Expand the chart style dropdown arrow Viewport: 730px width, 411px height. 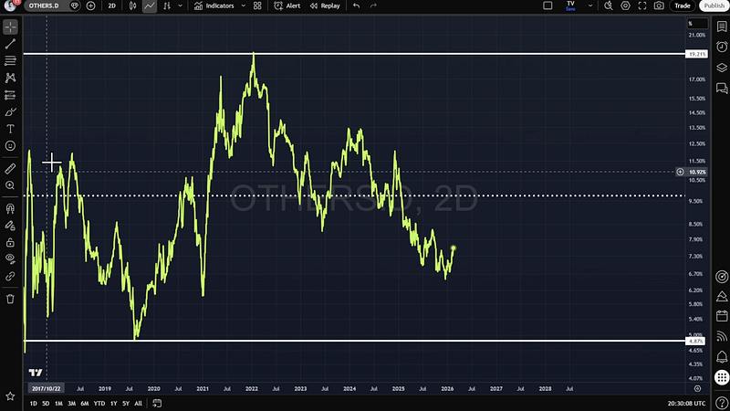(180, 5)
